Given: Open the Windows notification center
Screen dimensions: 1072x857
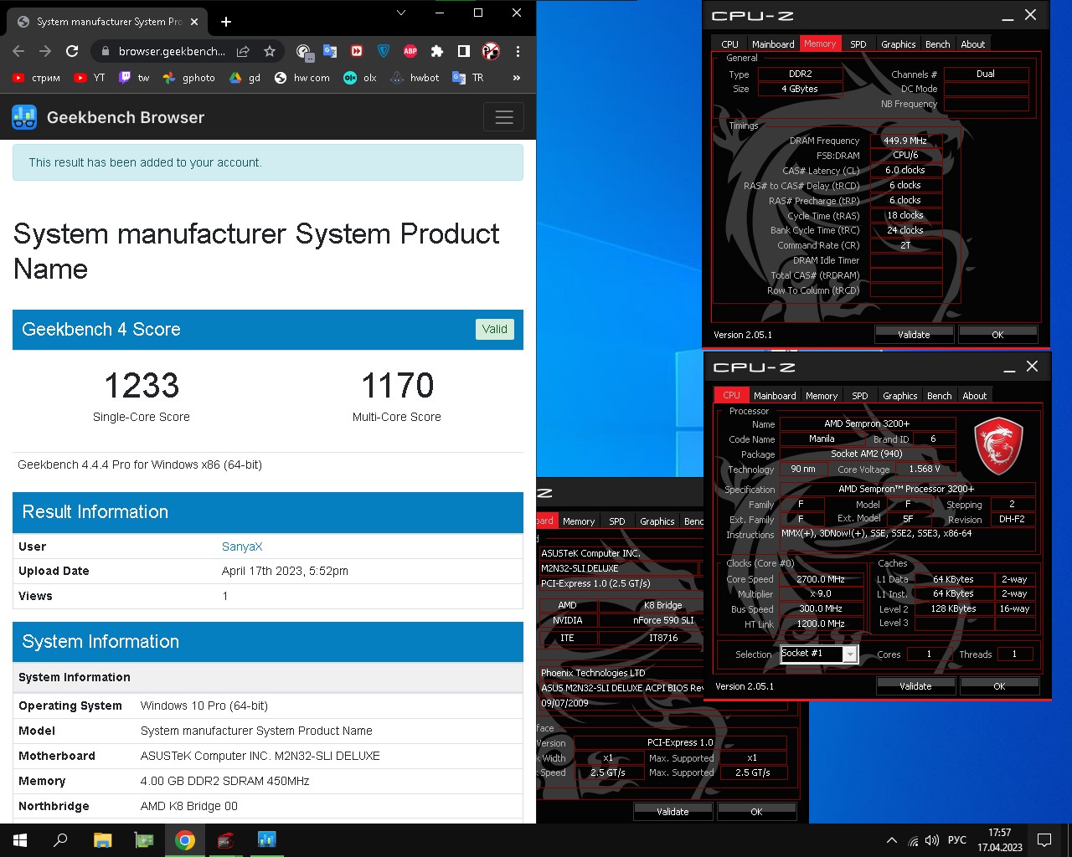Looking at the screenshot, I should (1044, 840).
